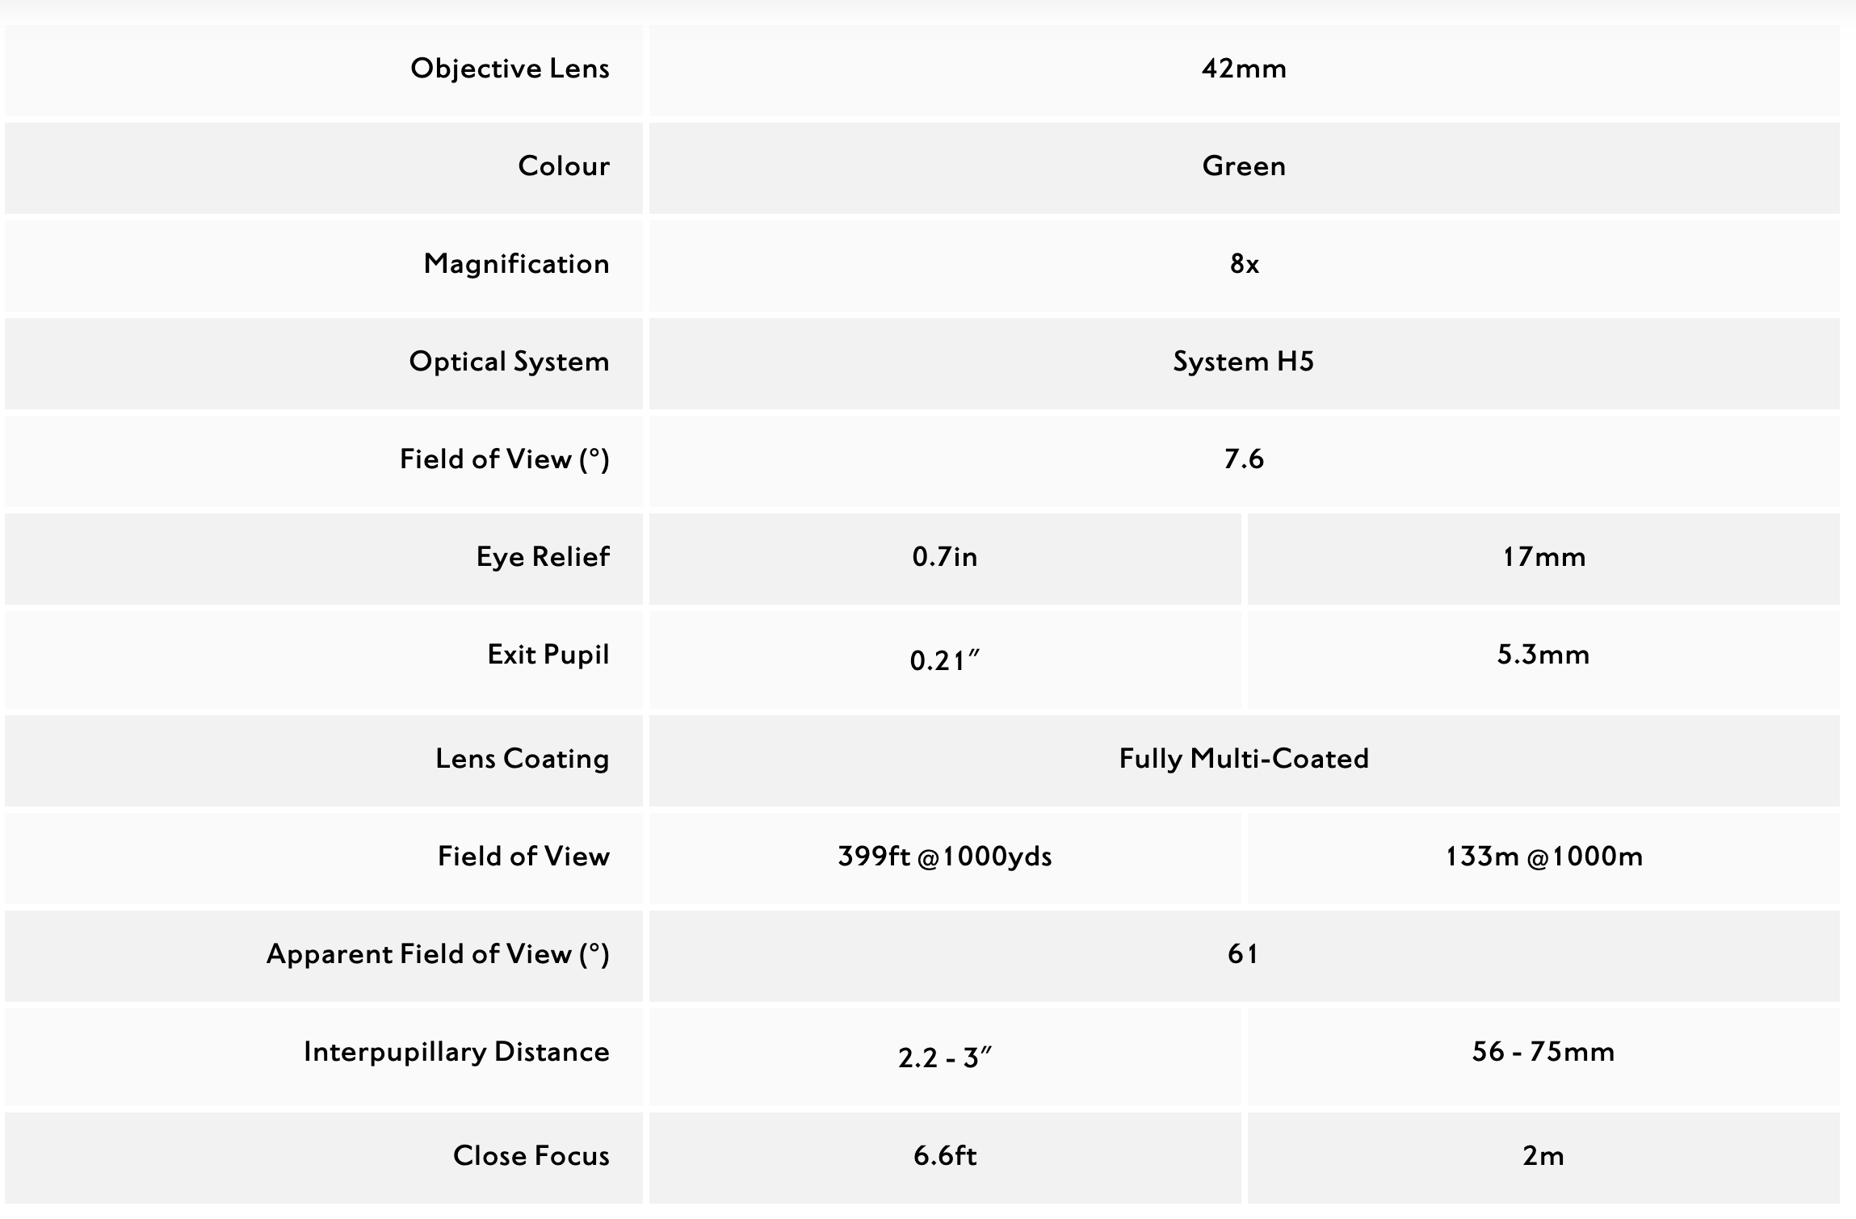The image size is (1856, 1219).
Task: Select the 42mm objective lens value
Action: click(x=1244, y=69)
